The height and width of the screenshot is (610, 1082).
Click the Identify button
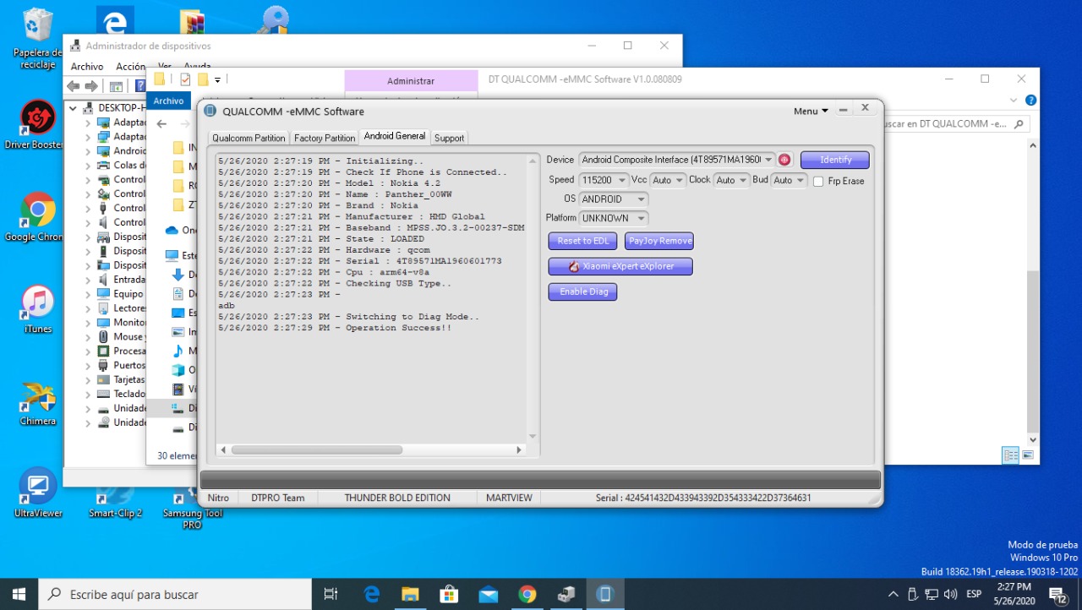click(835, 160)
